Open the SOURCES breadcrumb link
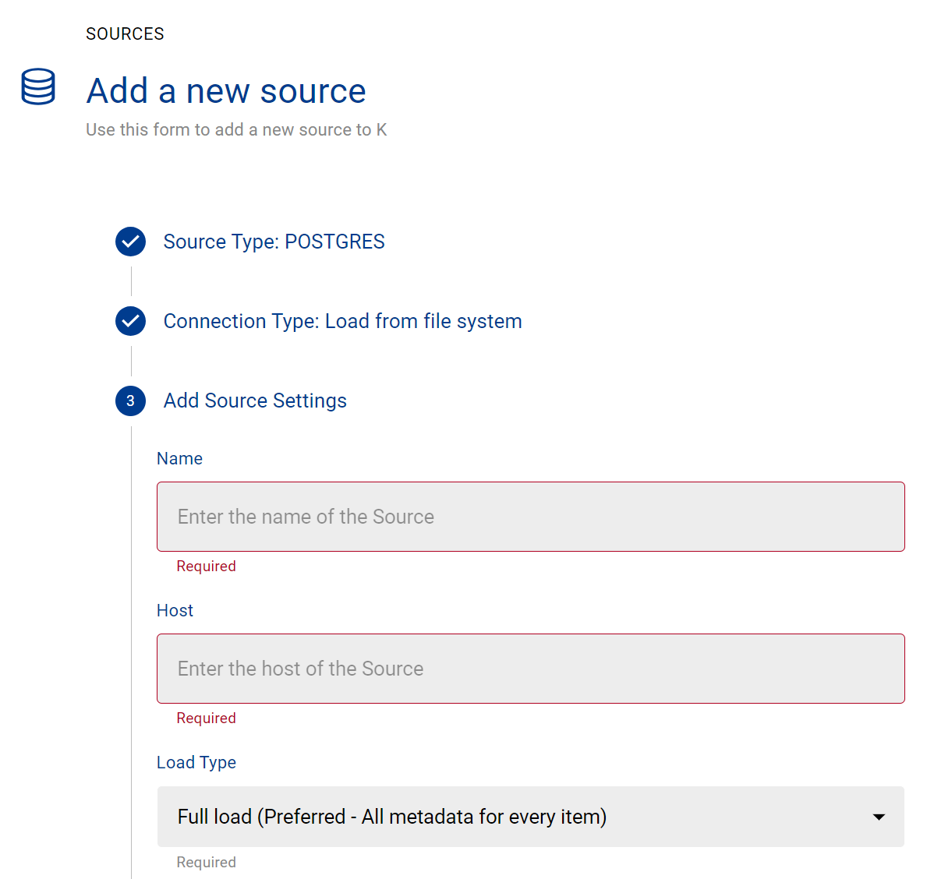 pyautogui.click(x=125, y=34)
